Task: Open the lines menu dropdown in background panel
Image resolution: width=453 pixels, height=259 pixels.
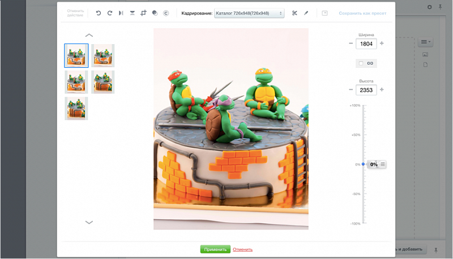Action: pyautogui.click(x=425, y=42)
